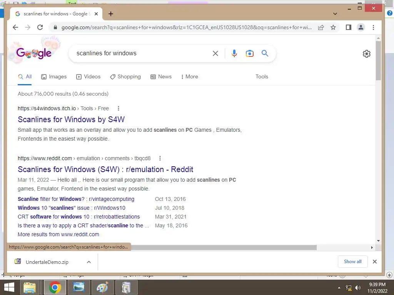Switch to the News tab
Image resolution: width=394 pixels, height=295 pixels.
coord(161,77)
